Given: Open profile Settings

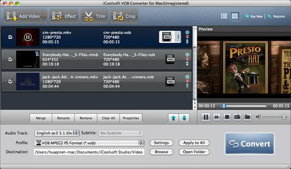Looking at the screenshot, I should pos(161,143).
